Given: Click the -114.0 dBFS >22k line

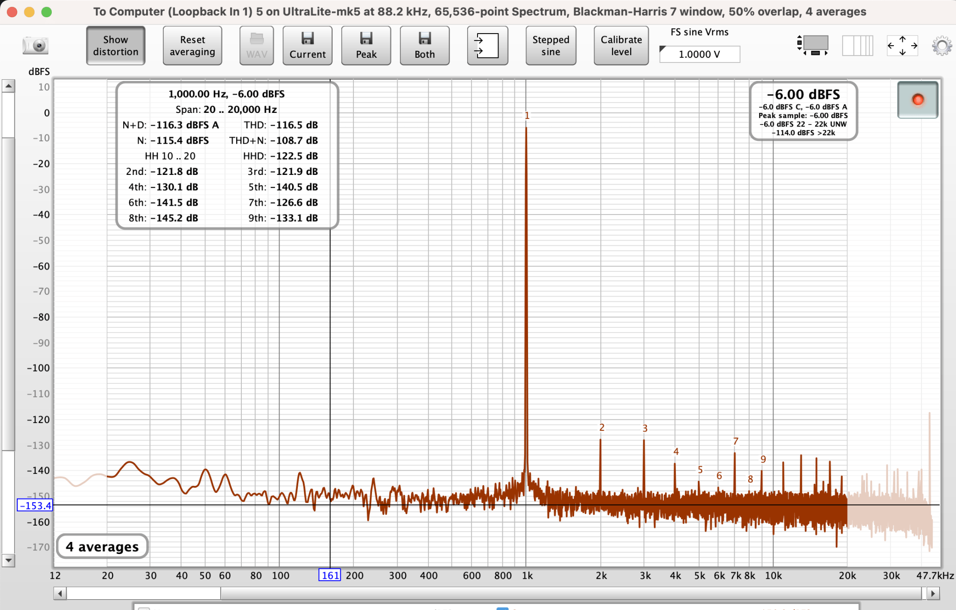Looking at the screenshot, I should click(803, 133).
